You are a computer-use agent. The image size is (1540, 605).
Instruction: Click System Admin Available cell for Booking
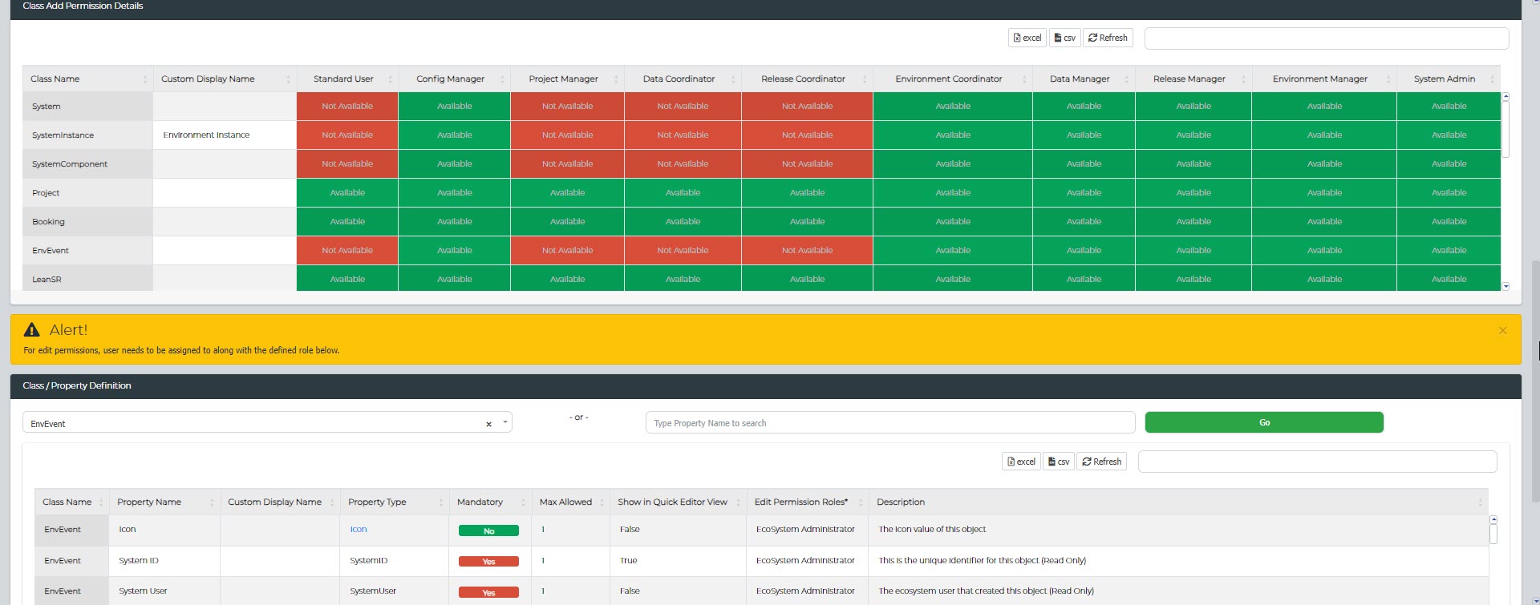click(x=1449, y=222)
